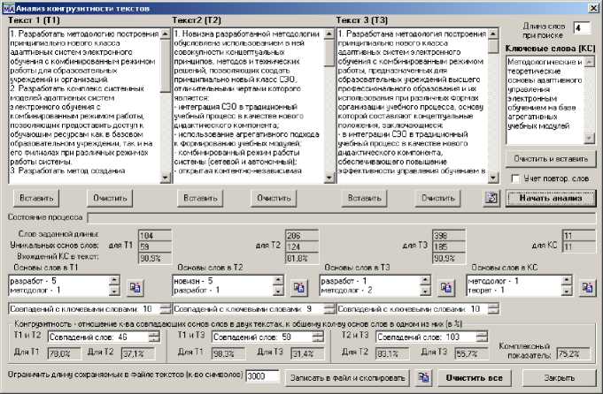Click Вставить button under Текст2

[x=200, y=198]
